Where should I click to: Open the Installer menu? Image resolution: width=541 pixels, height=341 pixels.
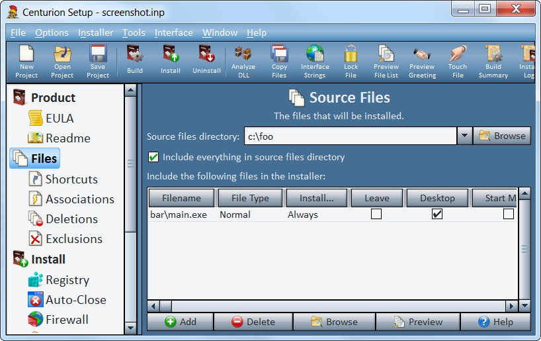[96, 32]
